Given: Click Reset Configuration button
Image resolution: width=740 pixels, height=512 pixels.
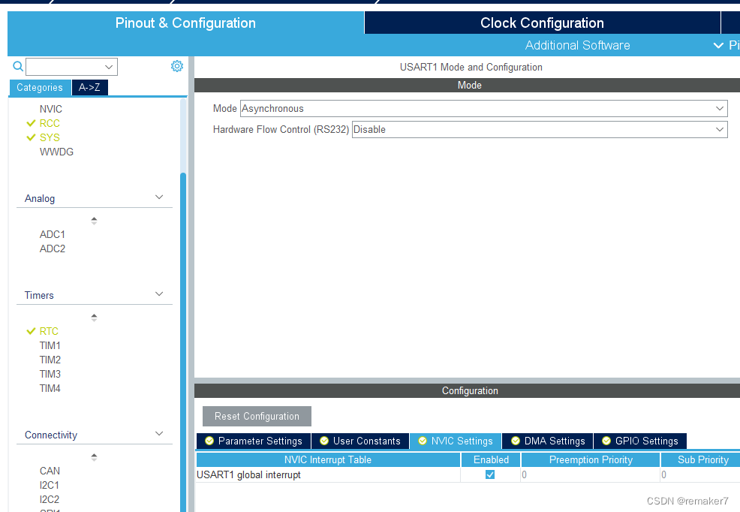Looking at the screenshot, I should (x=257, y=416).
